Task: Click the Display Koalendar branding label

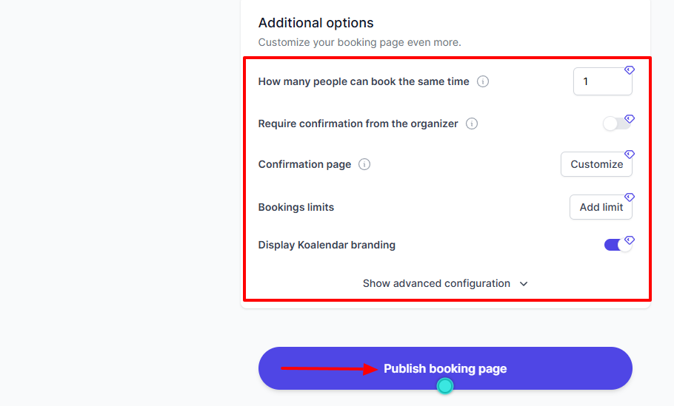Action: pyautogui.click(x=327, y=245)
